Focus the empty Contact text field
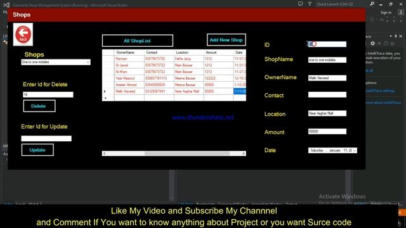Screen dimensions: 406x228 point(327,94)
